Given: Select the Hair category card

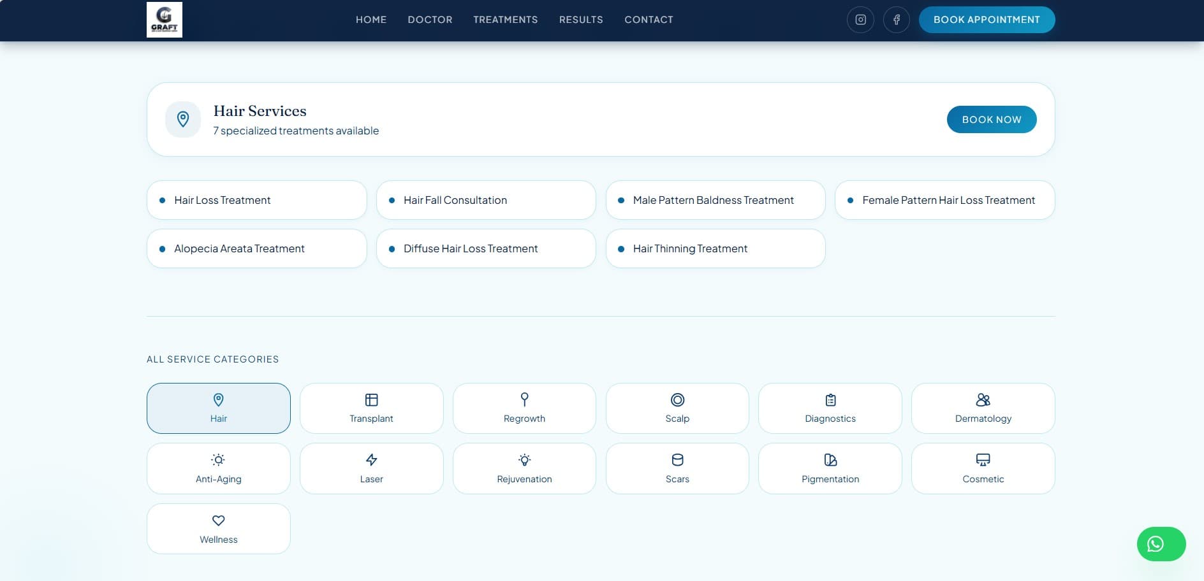Looking at the screenshot, I should [x=219, y=408].
